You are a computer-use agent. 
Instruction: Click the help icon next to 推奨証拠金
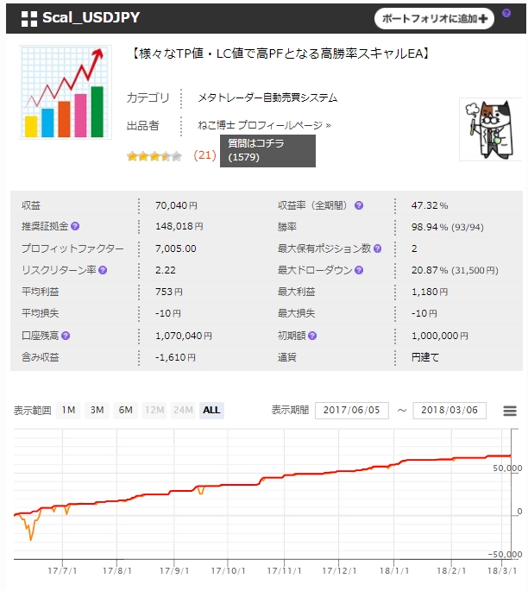(75, 227)
